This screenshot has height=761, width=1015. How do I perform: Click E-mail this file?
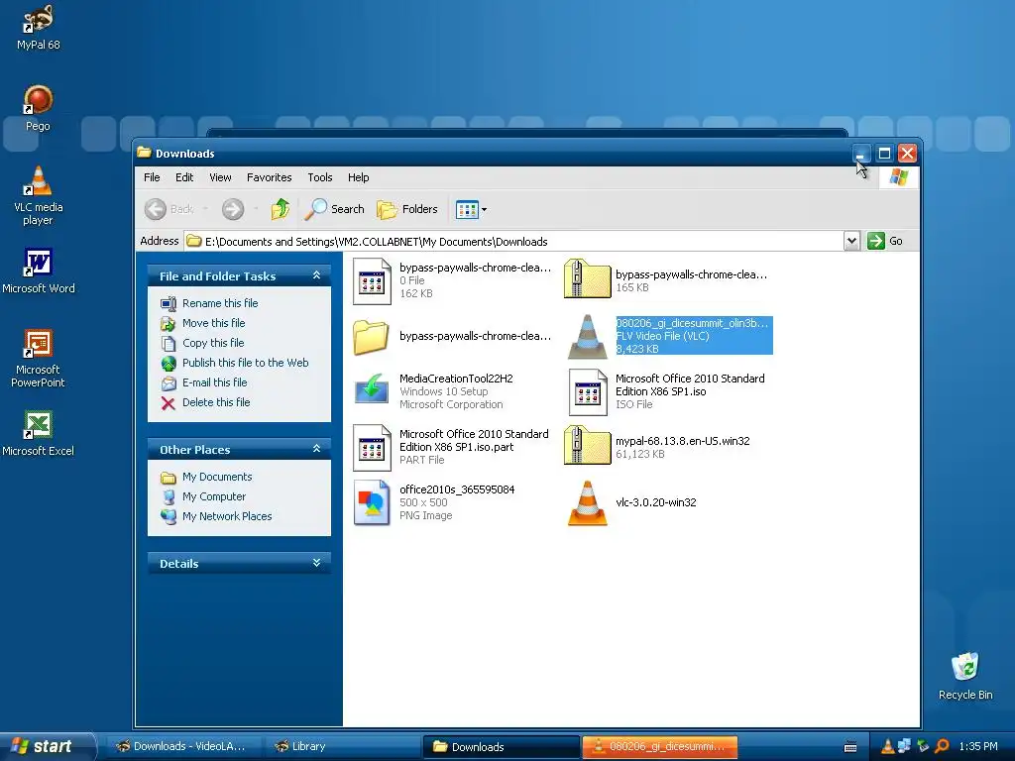(x=214, y=382)
